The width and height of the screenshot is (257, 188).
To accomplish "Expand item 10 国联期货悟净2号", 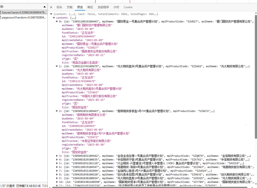I will [57, 182].
